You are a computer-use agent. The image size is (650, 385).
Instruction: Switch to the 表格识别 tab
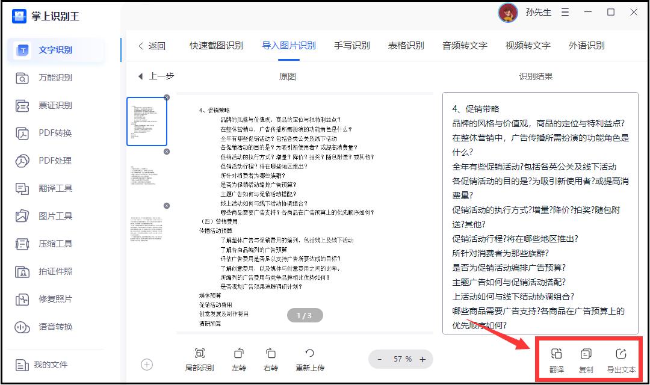[406, 45]
